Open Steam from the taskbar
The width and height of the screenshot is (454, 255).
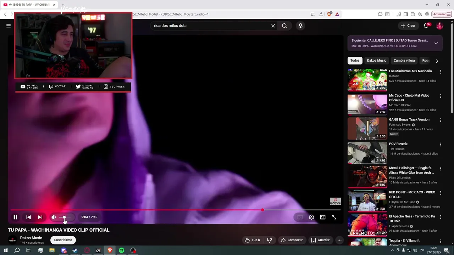coord(75,250)
